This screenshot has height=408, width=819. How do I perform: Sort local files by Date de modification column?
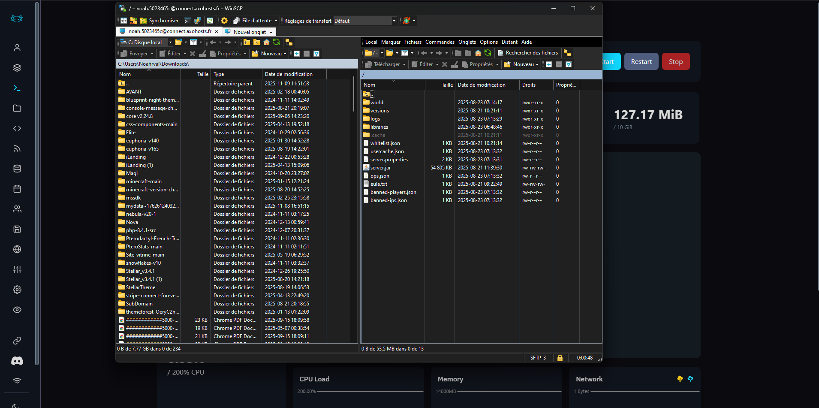click(289, 74)
